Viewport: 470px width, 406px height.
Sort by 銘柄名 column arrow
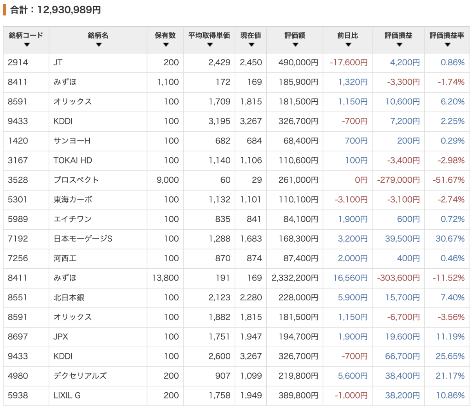click(x=98, y=45)
